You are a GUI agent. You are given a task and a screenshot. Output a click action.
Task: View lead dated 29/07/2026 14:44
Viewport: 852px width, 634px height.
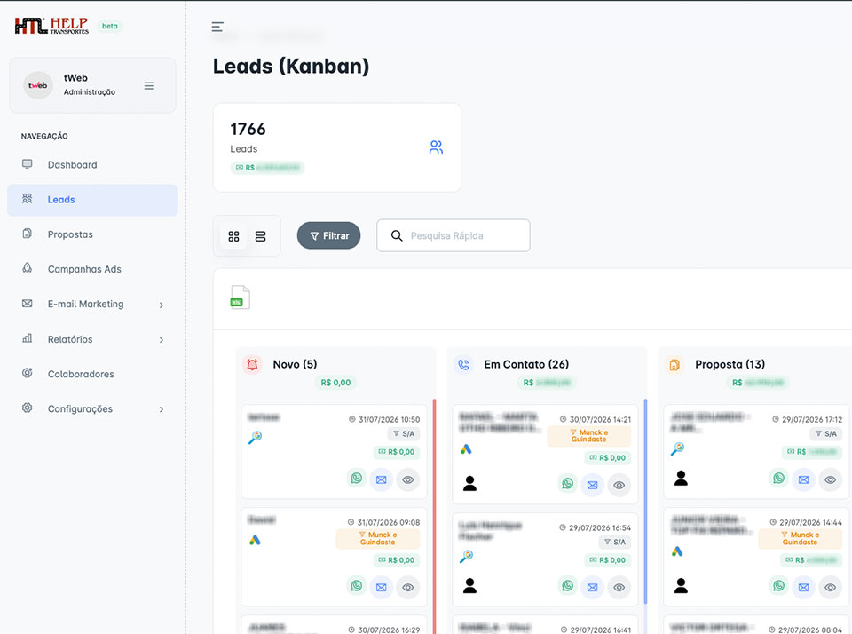pos(831,587)
